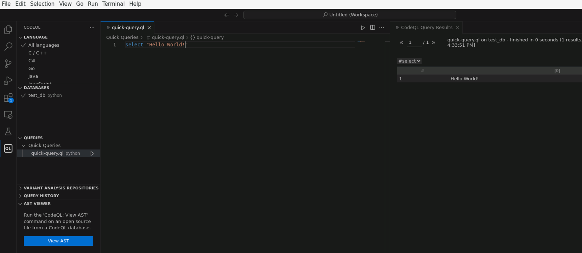Click the results page number field
This screenshot has height=253, width=582.
415,42
